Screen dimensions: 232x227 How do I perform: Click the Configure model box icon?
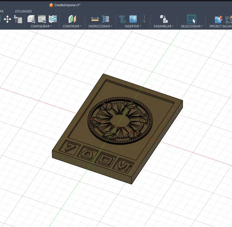pyautogui.click(x=31, y=19)
